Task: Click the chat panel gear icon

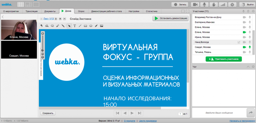Action: click(253, 67)
